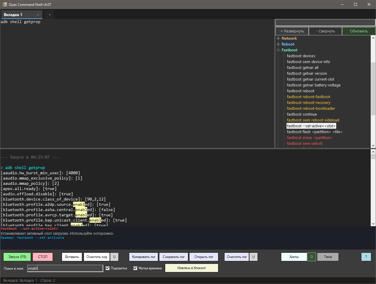Add a new tab with plus button
Screen dimensions: 376x284
[x=50, y=15]
